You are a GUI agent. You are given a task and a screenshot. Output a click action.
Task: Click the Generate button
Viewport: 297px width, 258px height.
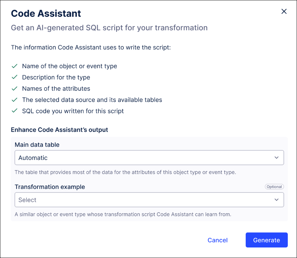pyautogui.click(x=266, y=240)
